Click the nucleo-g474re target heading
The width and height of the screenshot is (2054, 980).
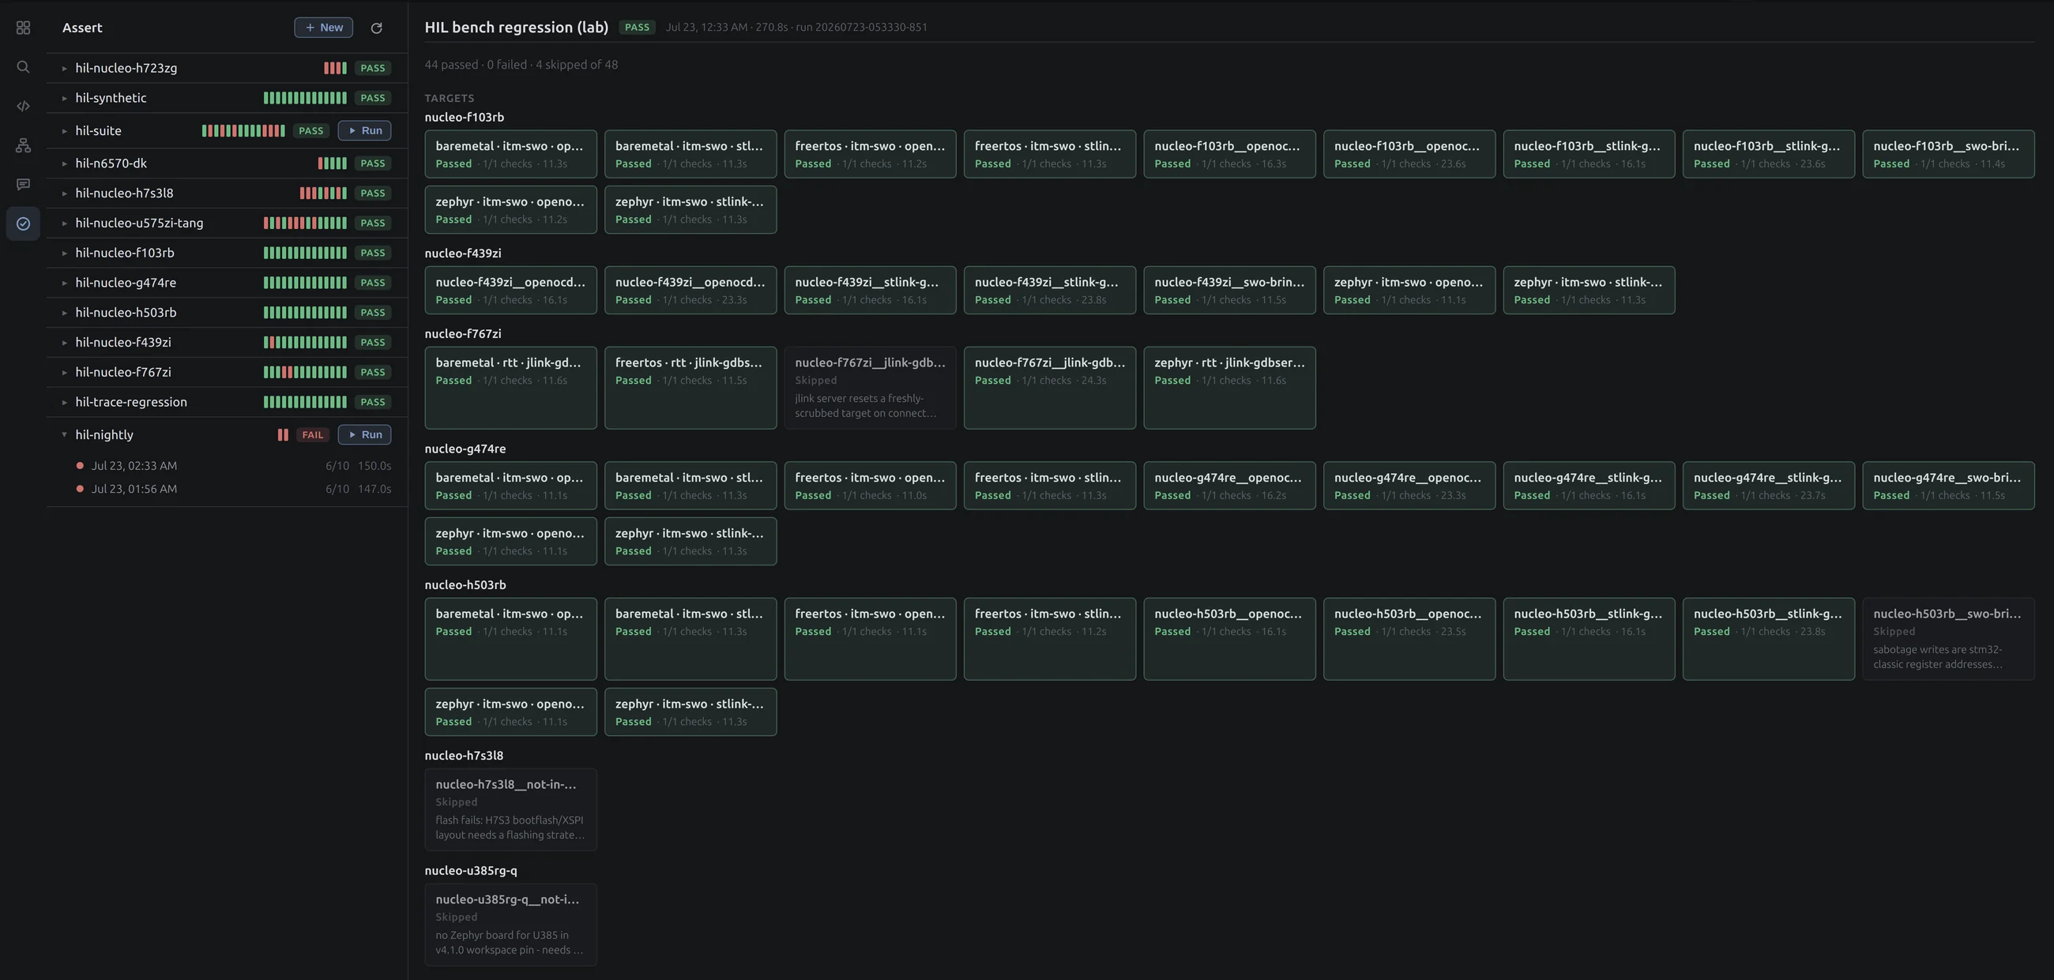pyautogui.click(x=465, y=449)
